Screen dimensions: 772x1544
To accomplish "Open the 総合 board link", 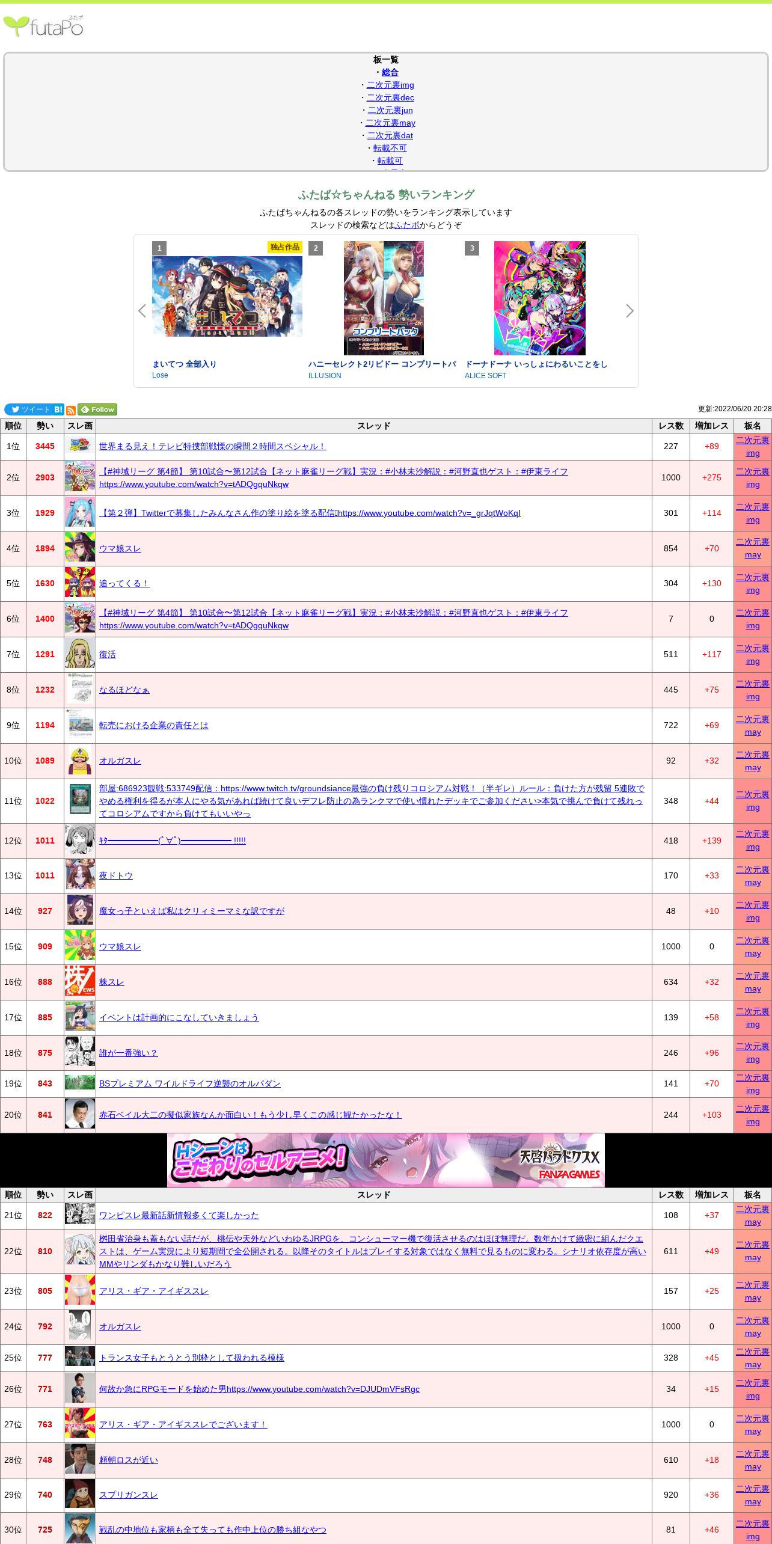I will (x=390, y=72).
